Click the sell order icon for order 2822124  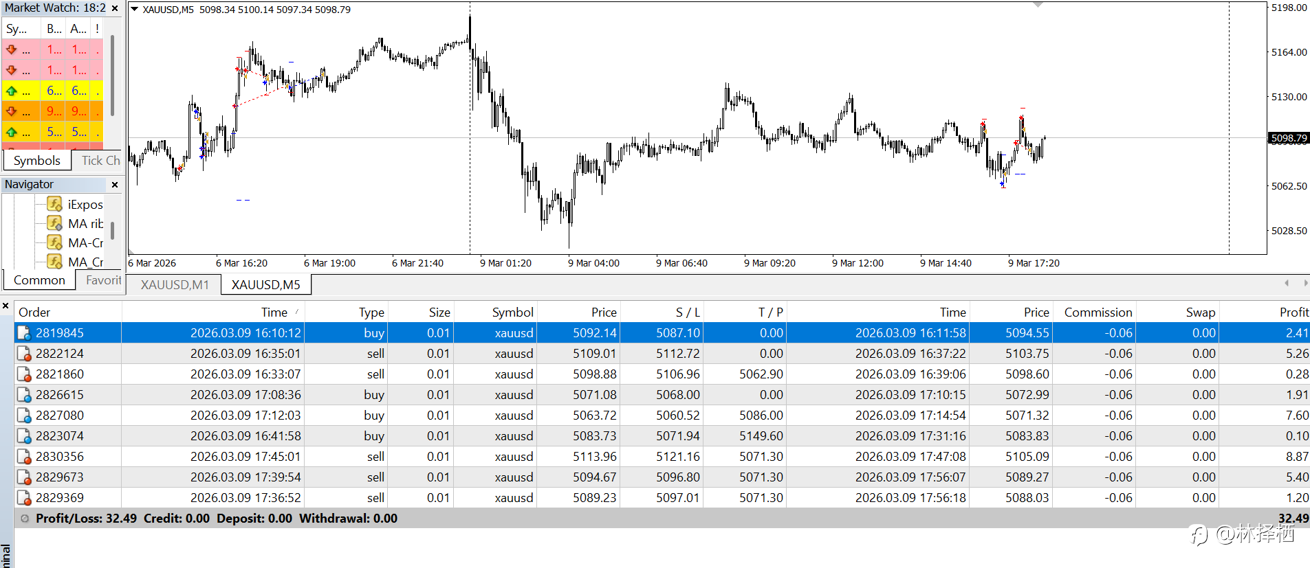coord(24,354)
